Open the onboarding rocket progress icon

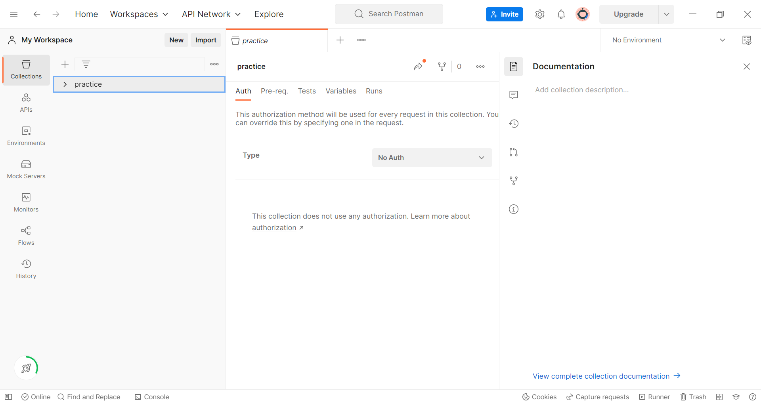click(26, 368)
